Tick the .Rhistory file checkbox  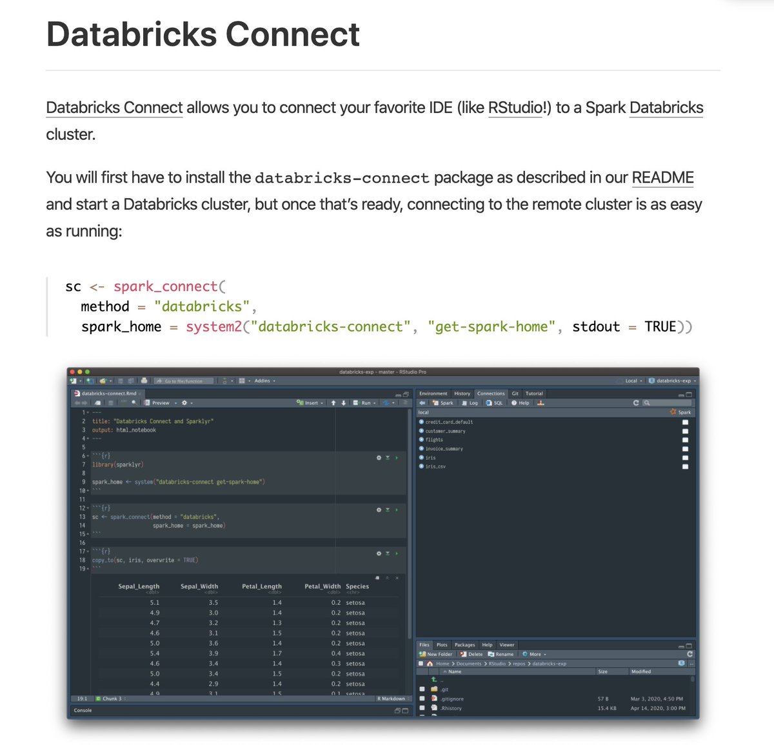click(422, 708)
